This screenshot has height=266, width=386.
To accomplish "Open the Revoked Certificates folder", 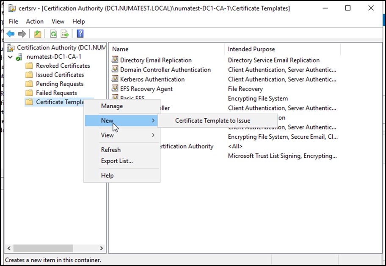I will (63, 66).
